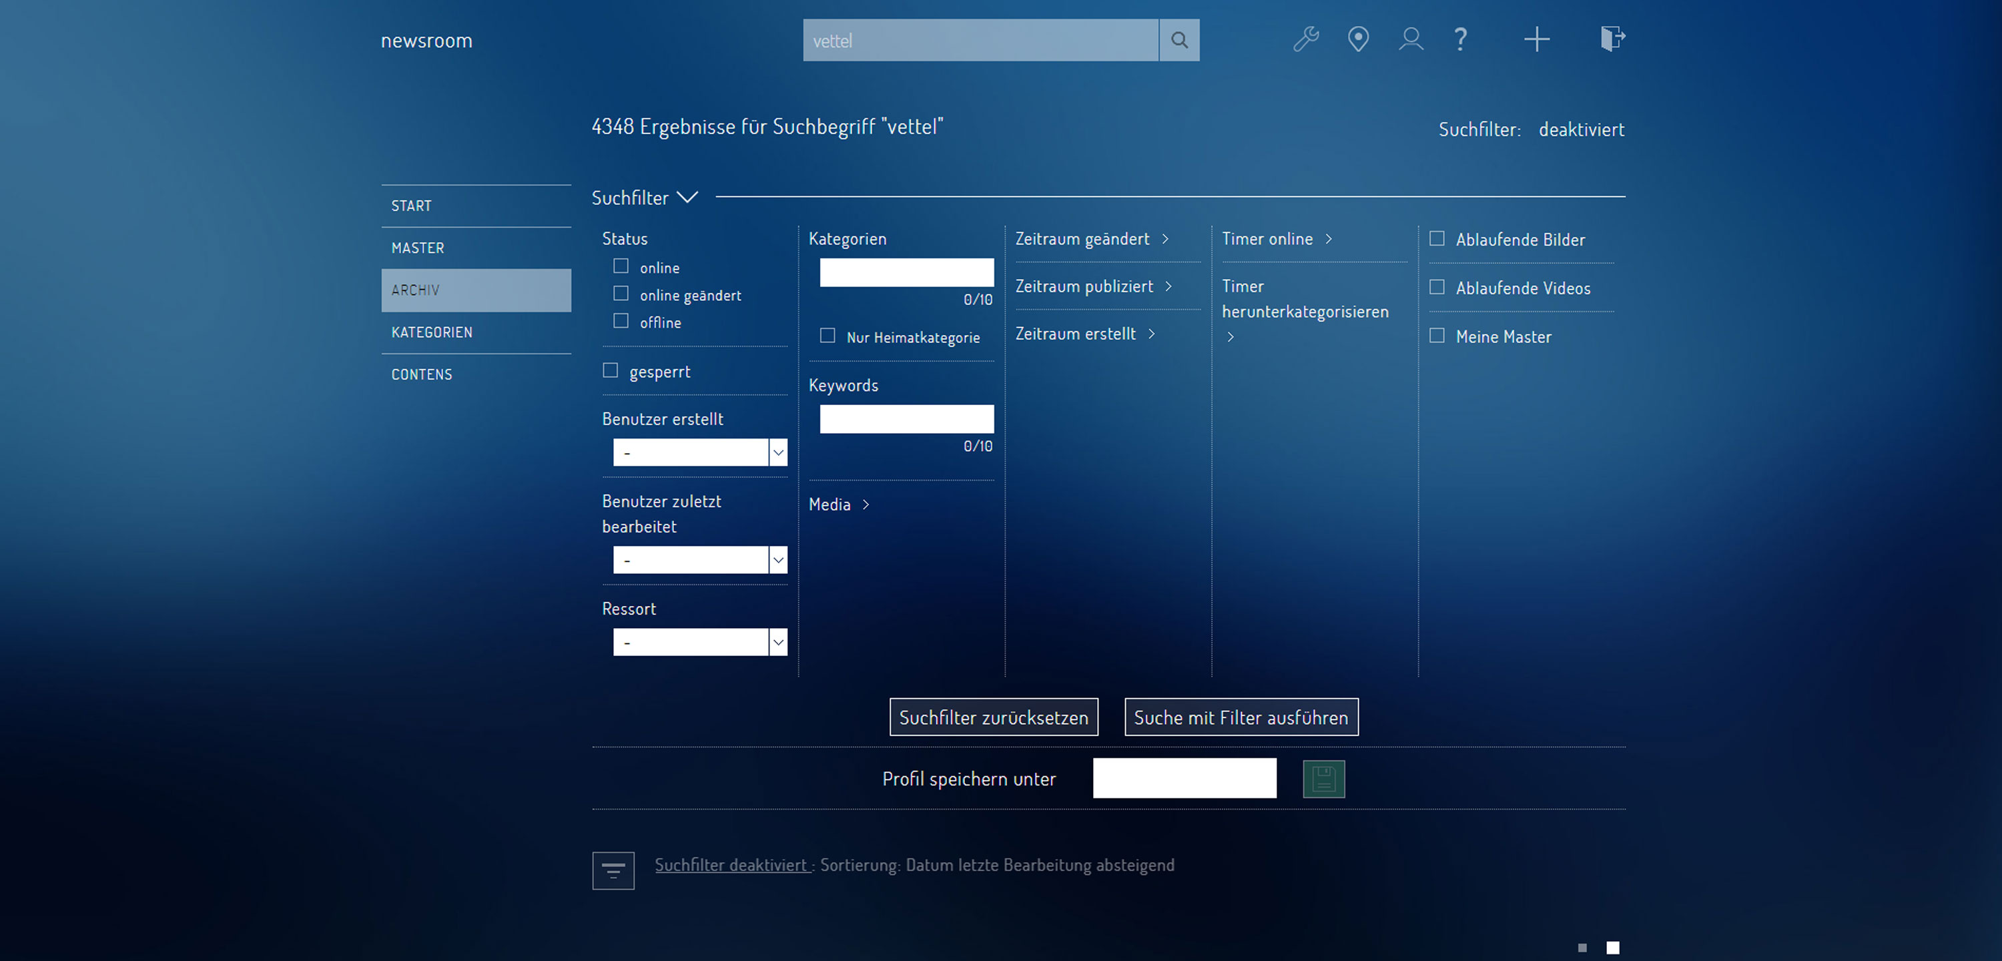Enable the gesperrt checkbox
The image size is (2002, 961).
pyautogui.click(x=611, y=370)
